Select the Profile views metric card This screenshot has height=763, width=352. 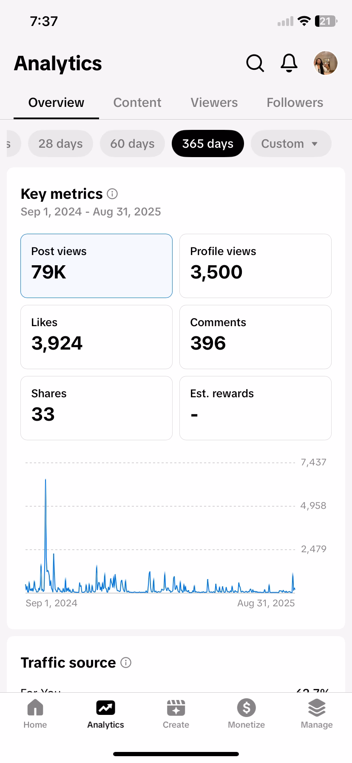coord(255,266)
